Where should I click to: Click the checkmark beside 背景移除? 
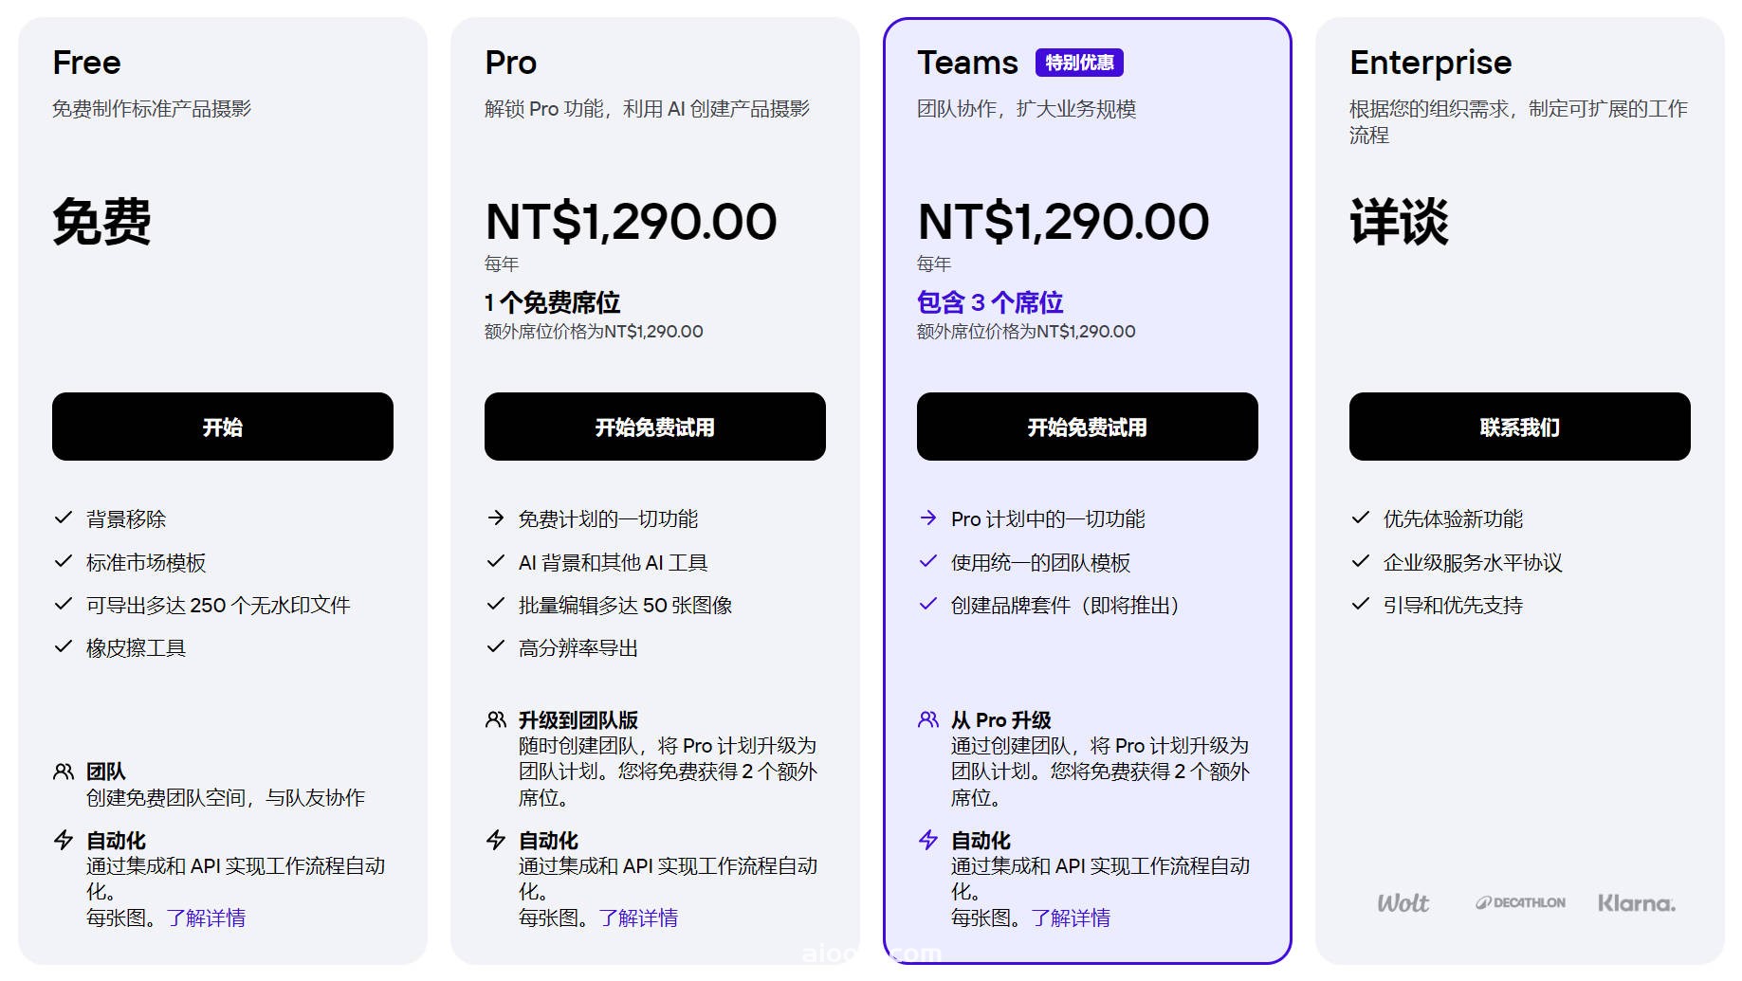(64, 518)
